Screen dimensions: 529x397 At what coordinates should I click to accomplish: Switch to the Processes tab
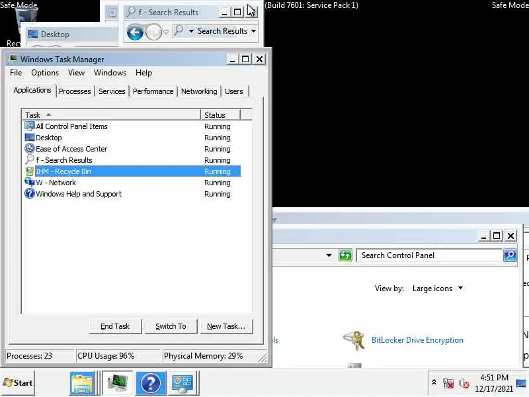[x=75, y=91]
